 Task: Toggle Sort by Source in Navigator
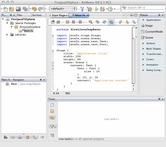click(42, 137)
